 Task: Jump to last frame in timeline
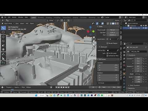[x=68, y=87]
